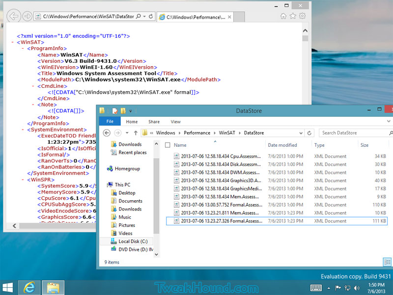The image size is (393, 295).
Task: Sort files by Size column
Action: click(x=365, y=145)
